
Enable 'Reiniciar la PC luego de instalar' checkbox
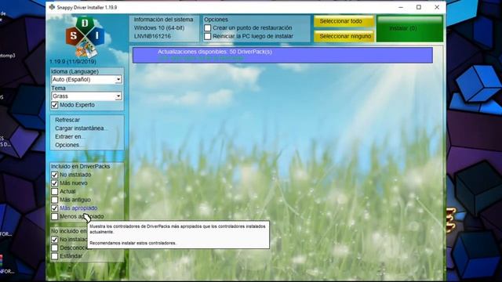click(207, 36)
